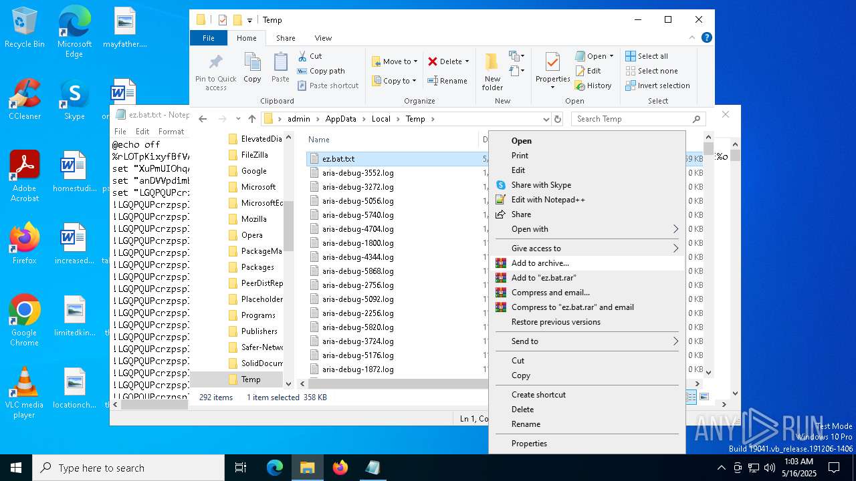This screenshot has height=481, width=856.
Task: Choose Restore previous versions
Action: point(587,322)
